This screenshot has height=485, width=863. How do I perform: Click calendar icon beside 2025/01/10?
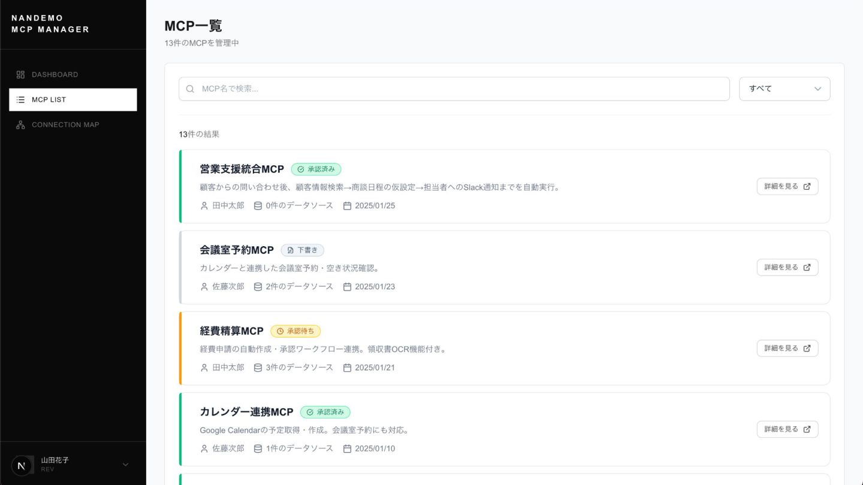(347, 448)
